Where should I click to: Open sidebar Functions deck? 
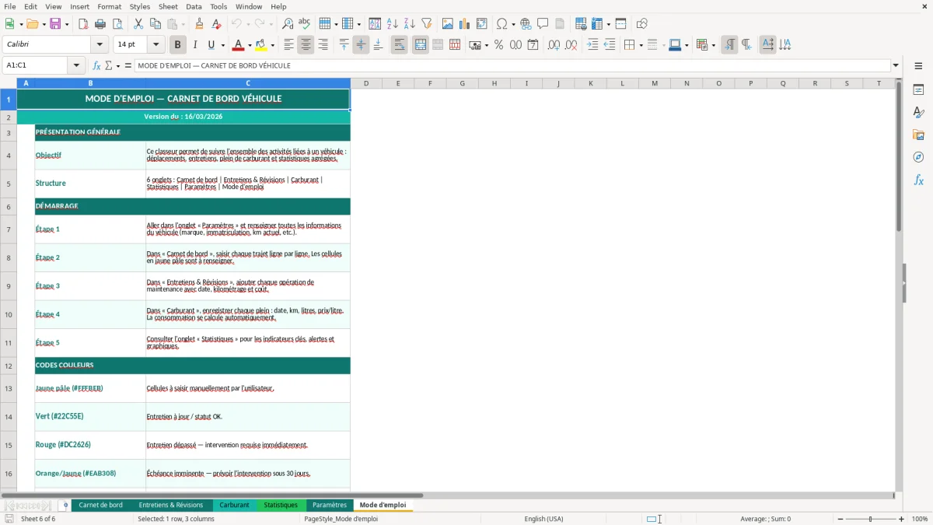pyautogui.click(x=918, y=180)
